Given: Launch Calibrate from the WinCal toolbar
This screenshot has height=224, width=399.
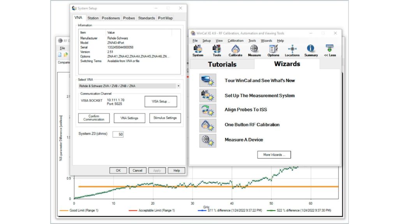Looking at the screenshot, I should 235,50.
